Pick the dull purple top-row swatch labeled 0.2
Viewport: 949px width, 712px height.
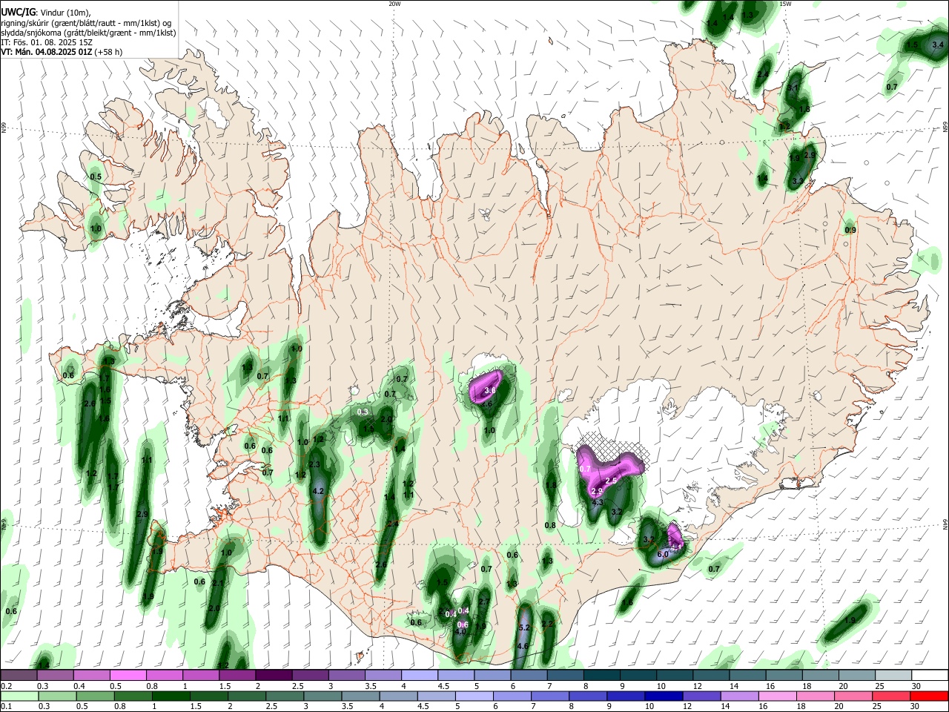click(19, 675)
